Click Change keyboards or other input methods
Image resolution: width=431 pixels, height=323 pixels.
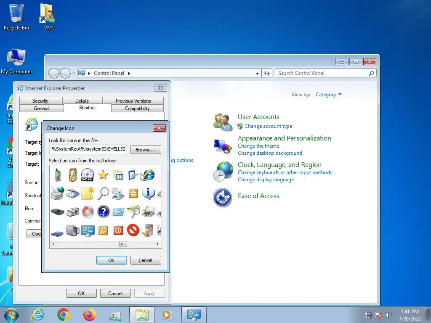[285, 172]
